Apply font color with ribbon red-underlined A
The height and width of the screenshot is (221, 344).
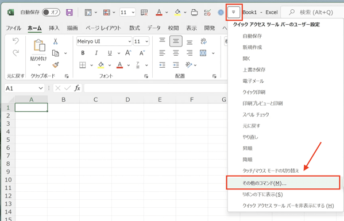click(119, 65)
